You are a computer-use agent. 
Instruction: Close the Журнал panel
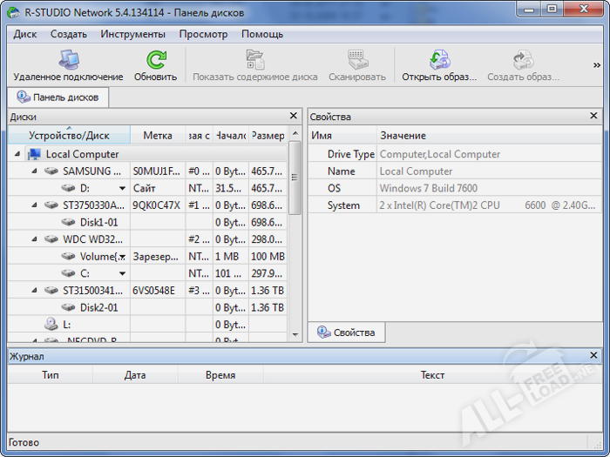(x=593, y=355)
